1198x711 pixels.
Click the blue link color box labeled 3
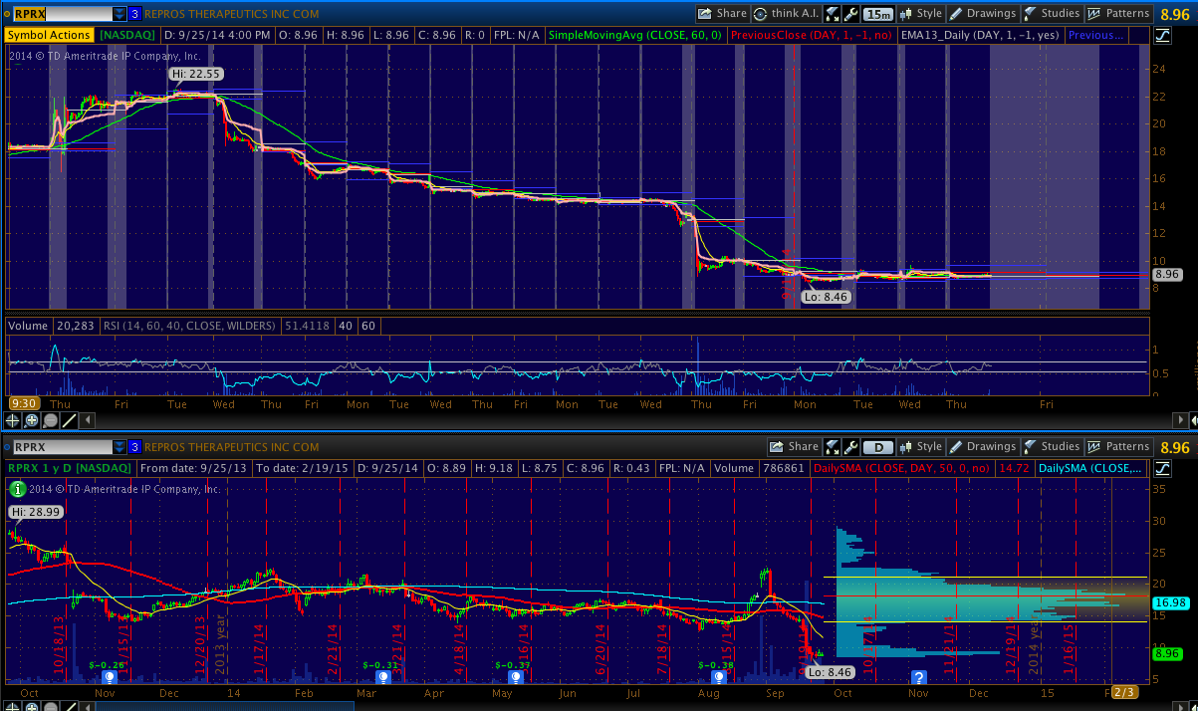(x=134, y=14)
